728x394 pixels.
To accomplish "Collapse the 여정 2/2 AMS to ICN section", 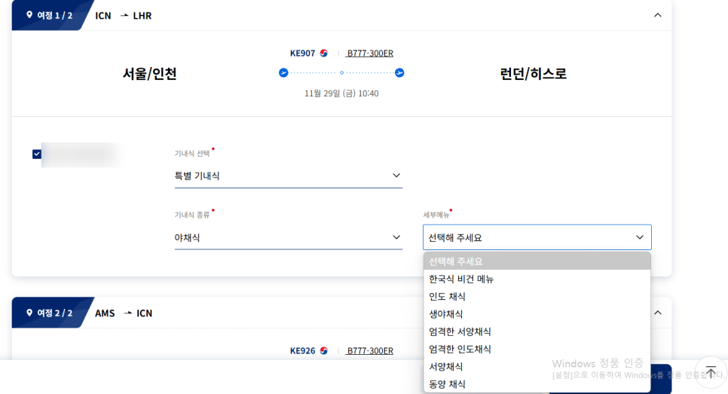I will click(657, 313).
